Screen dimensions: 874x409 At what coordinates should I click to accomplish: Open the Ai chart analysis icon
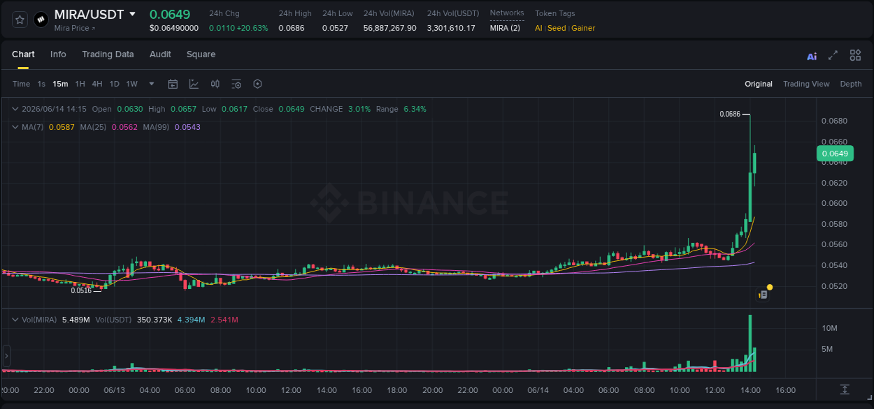tap(812, 56)
